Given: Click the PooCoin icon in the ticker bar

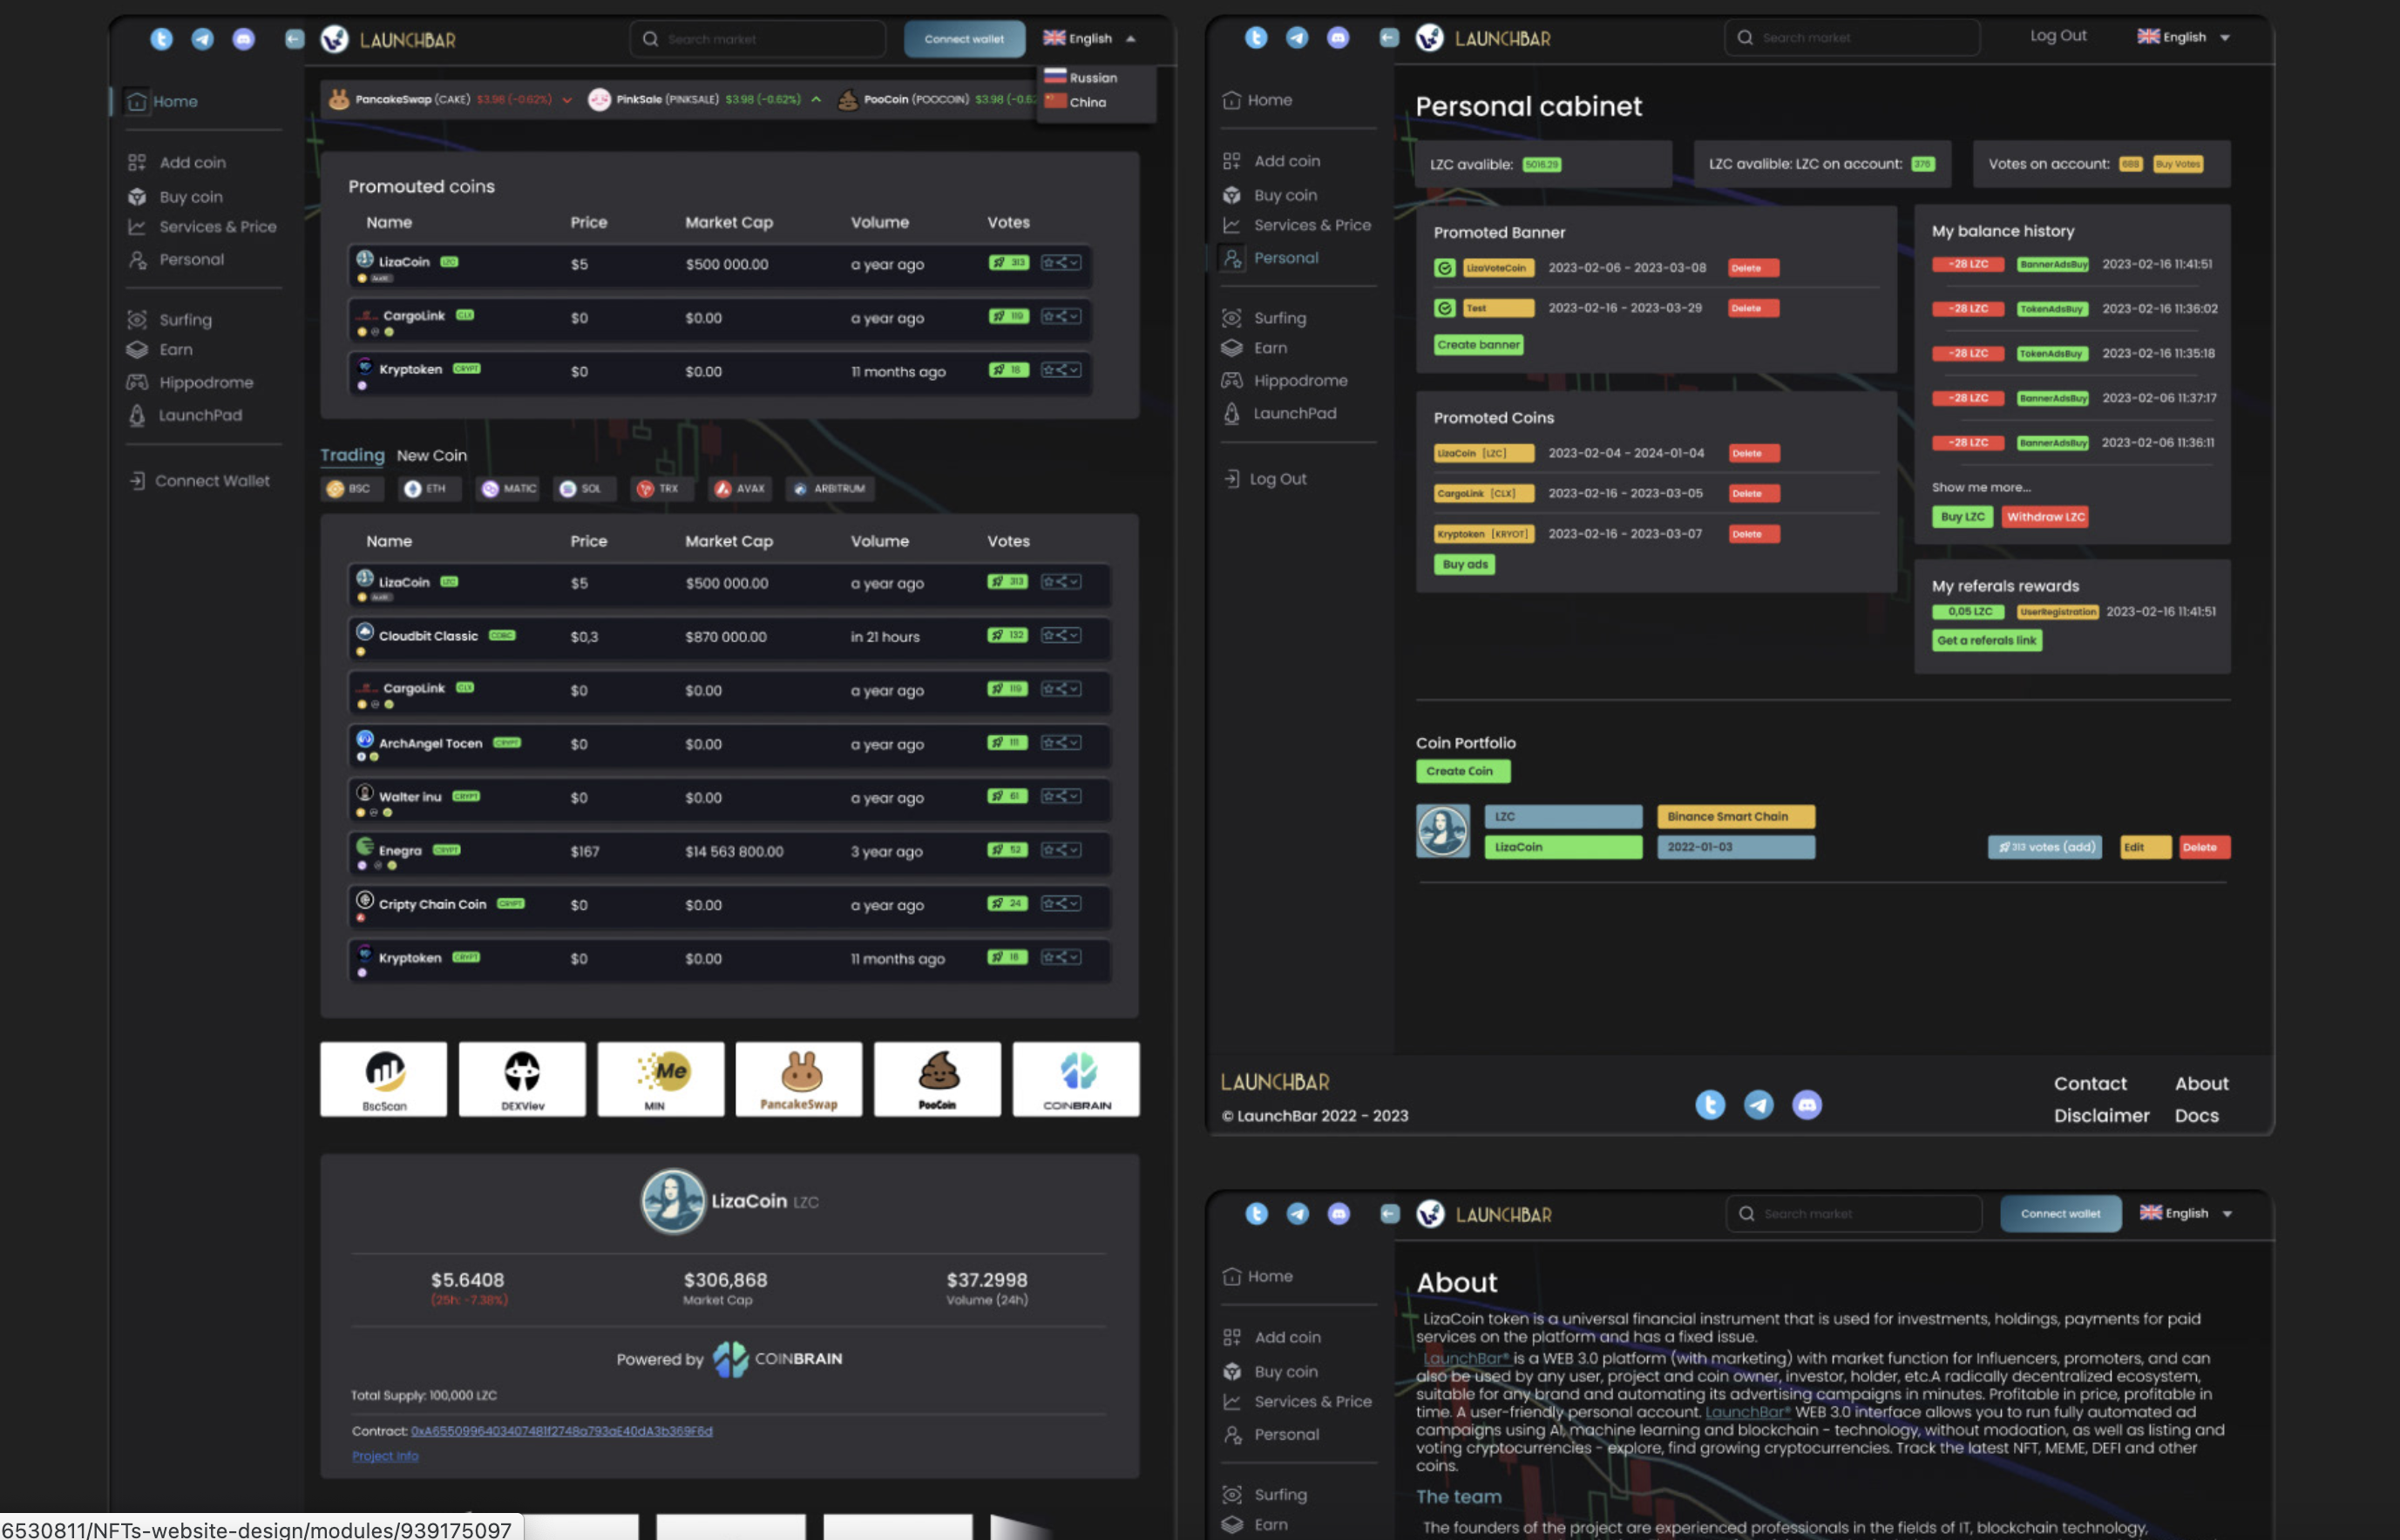Looking at the screenshot, I should point(847,99).
